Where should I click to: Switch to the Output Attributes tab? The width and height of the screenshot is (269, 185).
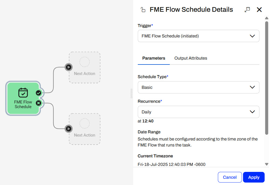tap(191, 58)
